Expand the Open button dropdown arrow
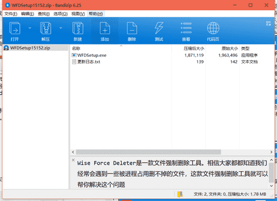The image size is (277, 201). point(30,28)
